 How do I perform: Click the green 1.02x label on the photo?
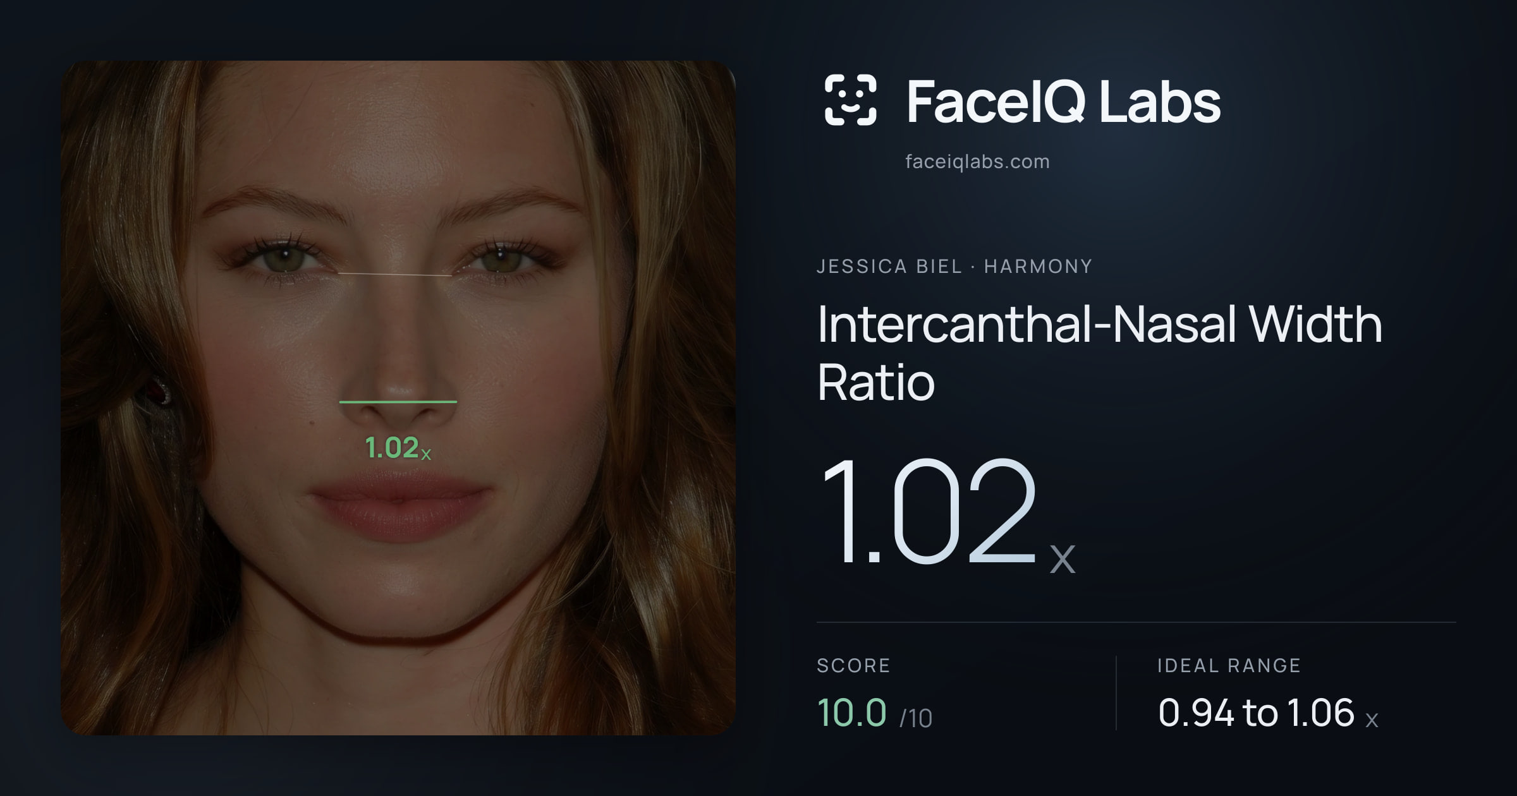tap(398, 448)
